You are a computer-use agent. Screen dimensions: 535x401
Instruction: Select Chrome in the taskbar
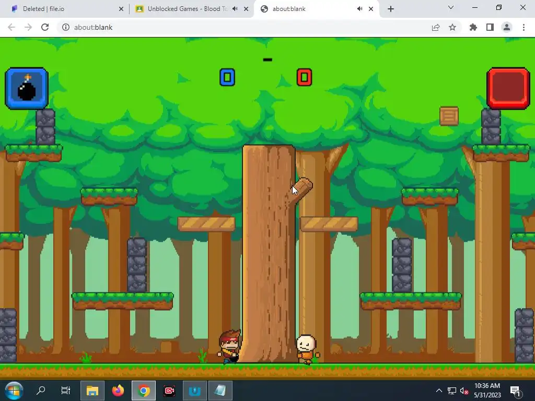[144, 391]
